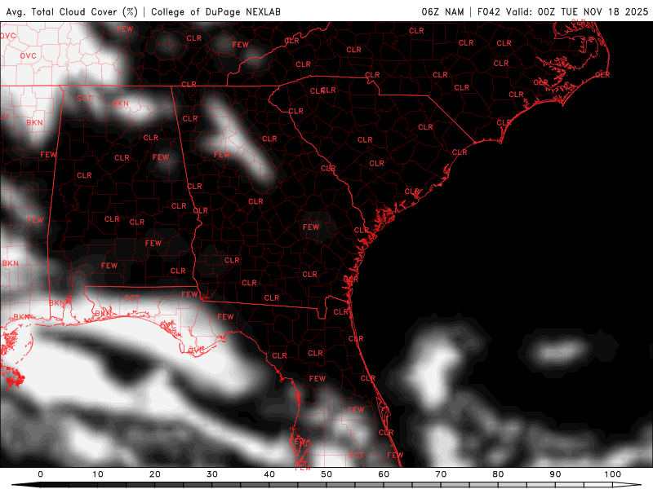Click the "College of DuPage NEXLAB" text
The width and height of the screenshot is (653, 489).
pyautogui.click(x=215, y=11)
